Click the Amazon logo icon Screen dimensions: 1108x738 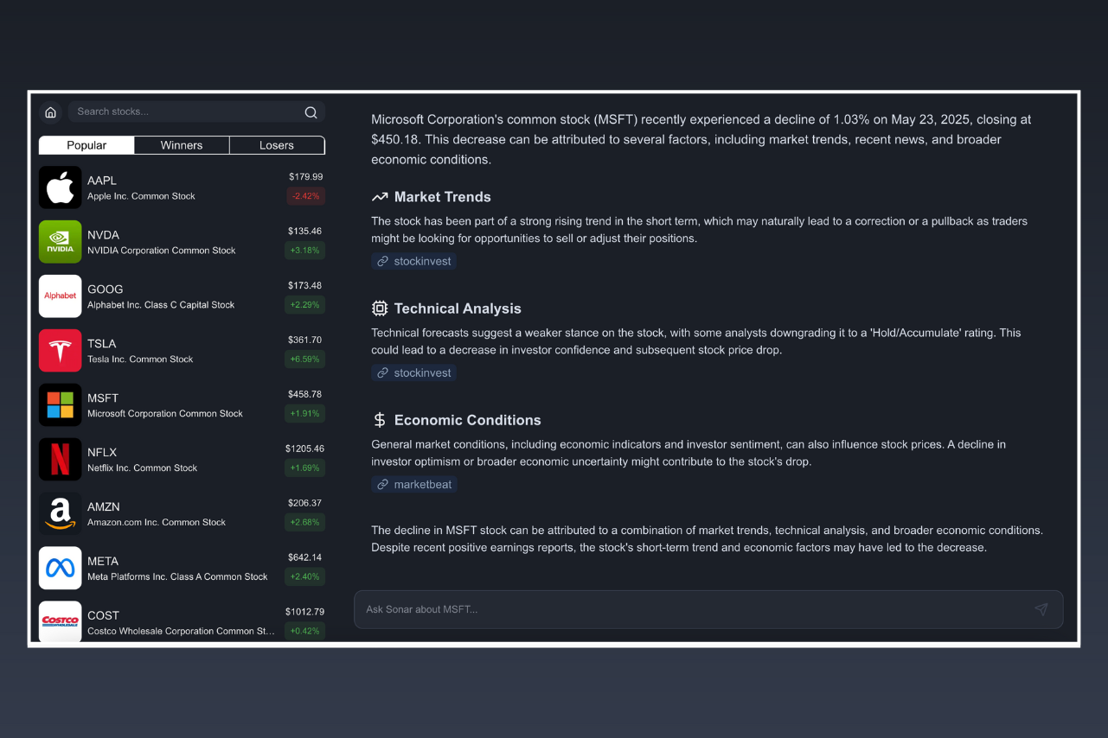61,514
